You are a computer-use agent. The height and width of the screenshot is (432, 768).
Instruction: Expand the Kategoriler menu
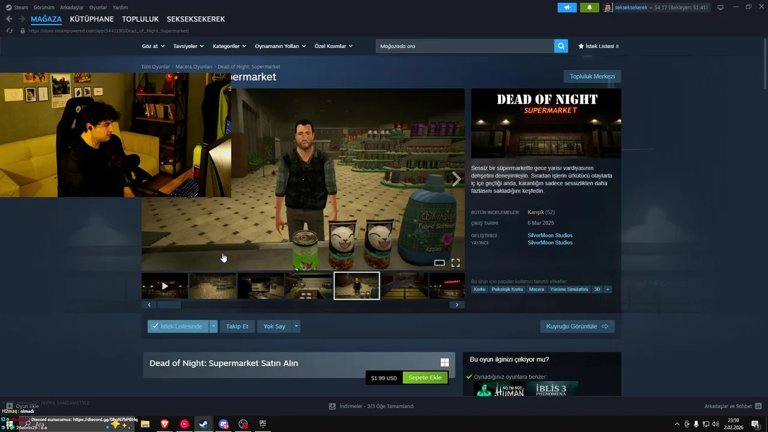click(x=229, y=46)
